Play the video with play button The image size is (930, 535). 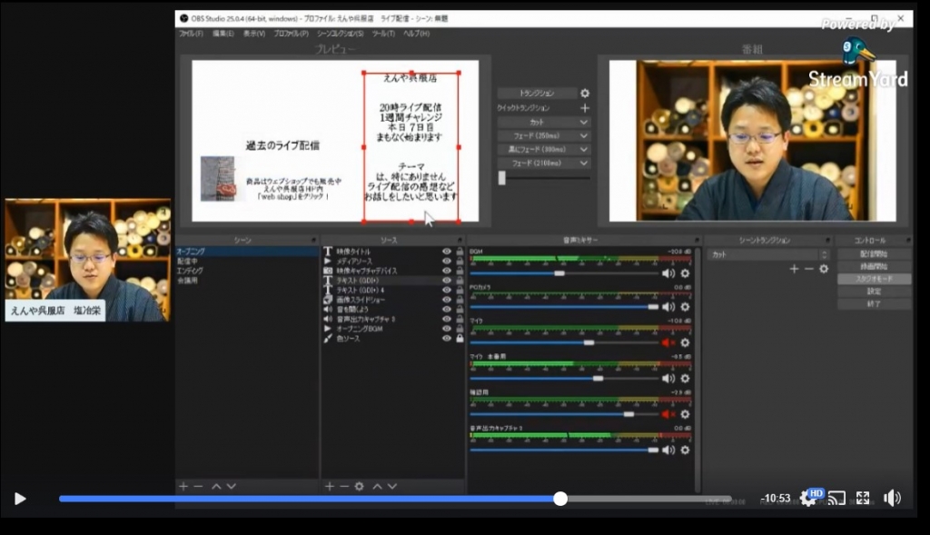(20, 499)
